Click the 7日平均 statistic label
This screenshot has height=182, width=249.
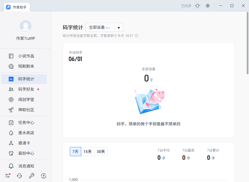pyautogui.click(x=164, y=150)
